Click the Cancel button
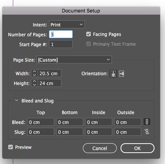 tap(100, 148)
